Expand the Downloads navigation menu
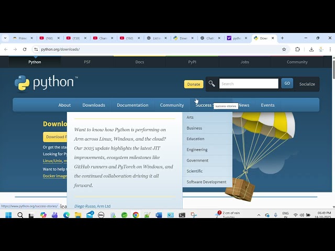Screen dimensions: 335x251 pyautogui.click(x=94, y=105)
